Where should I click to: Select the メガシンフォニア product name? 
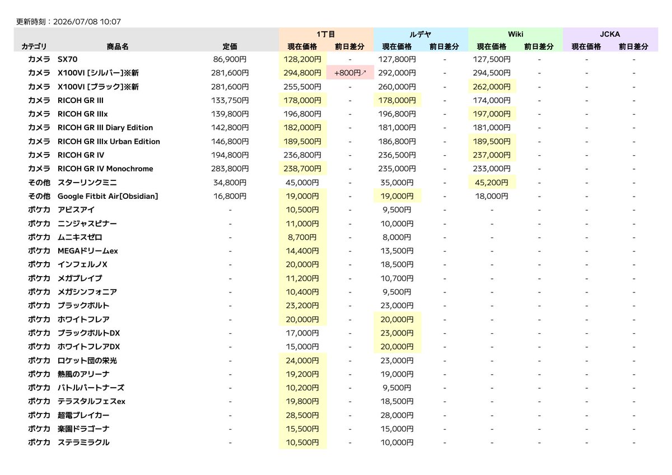click(87, 292)
